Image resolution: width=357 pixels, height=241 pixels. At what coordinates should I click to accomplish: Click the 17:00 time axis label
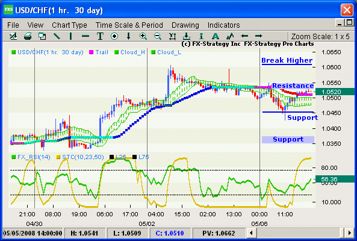(130, 214)
